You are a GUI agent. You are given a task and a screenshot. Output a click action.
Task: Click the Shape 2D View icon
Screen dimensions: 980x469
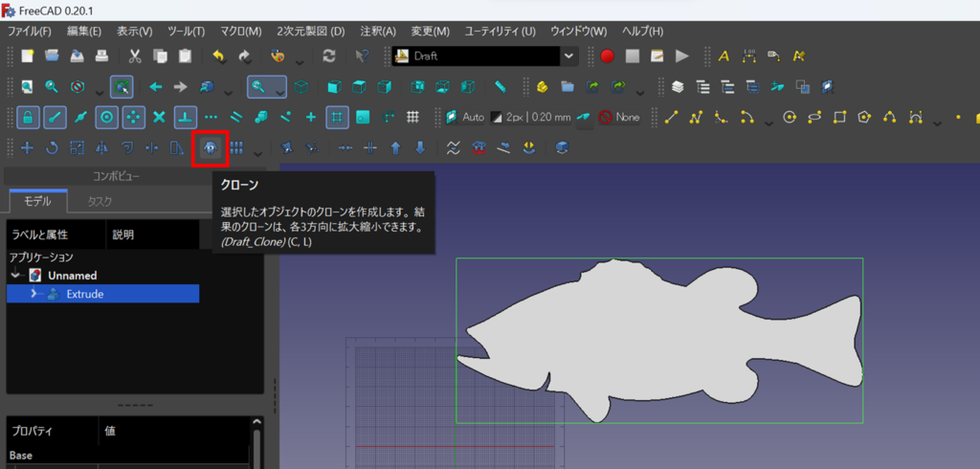563,147
